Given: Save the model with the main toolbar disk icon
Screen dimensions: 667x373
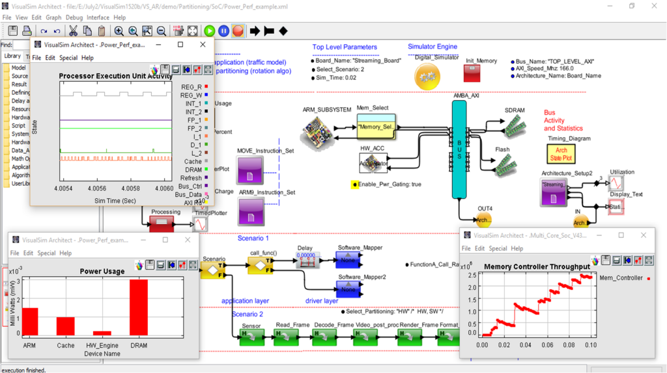Looking at the screenshot, I should (13, 31).
